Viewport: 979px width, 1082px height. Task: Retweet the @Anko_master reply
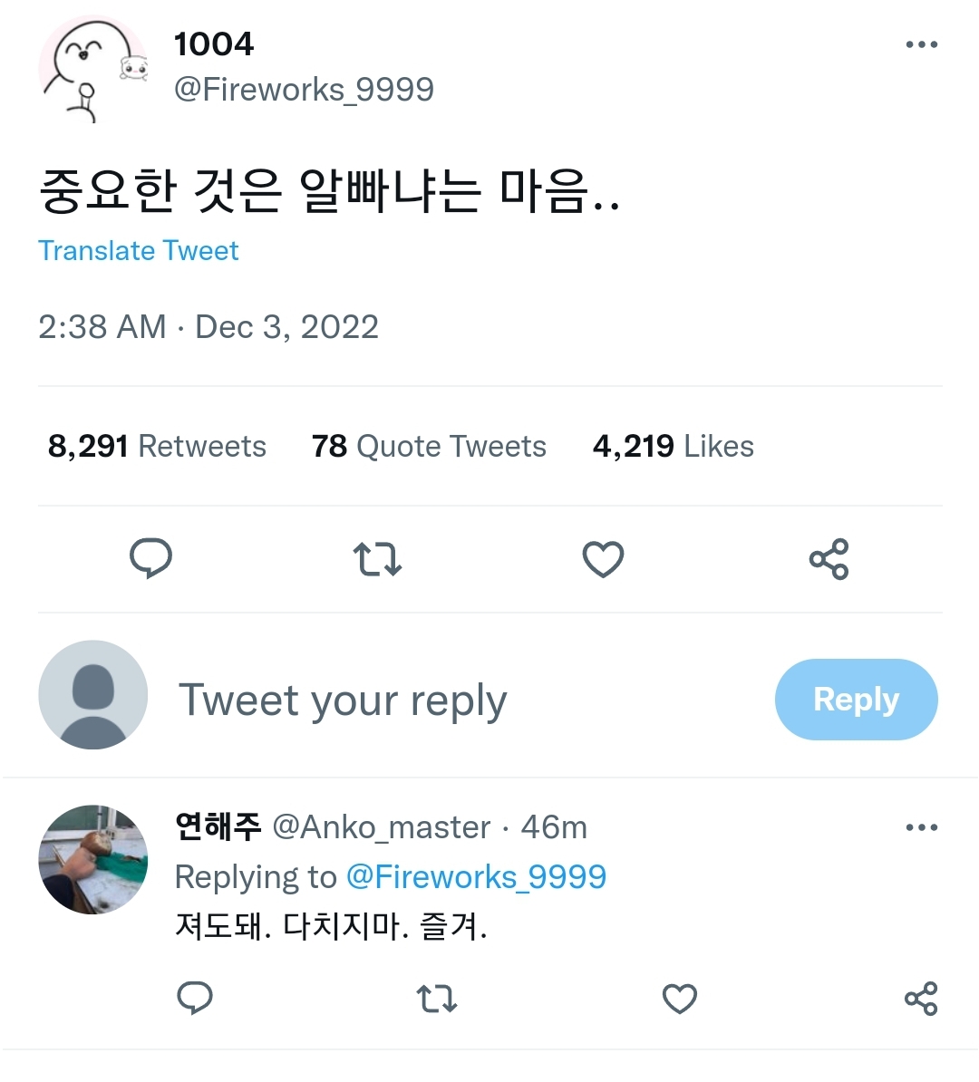pos(437,999)
